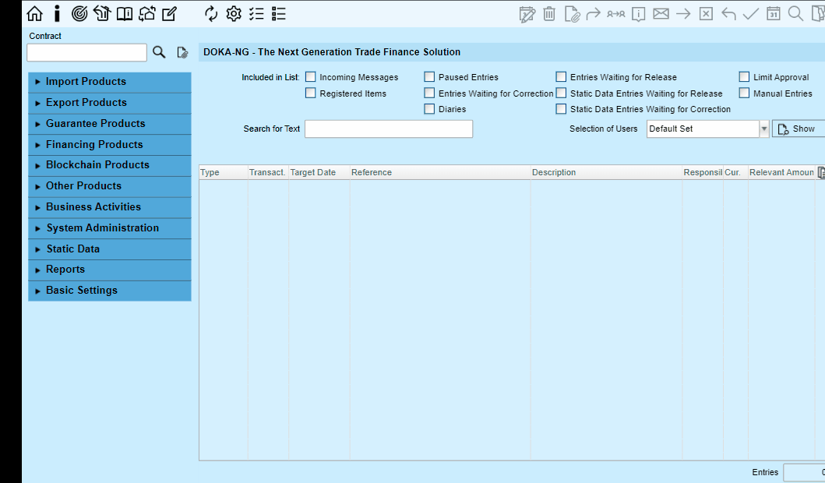The height and width of the screenshot is (483, 825).
Task: Open the book manual icon
Action: pyautogui.click(x=125, y=13)
